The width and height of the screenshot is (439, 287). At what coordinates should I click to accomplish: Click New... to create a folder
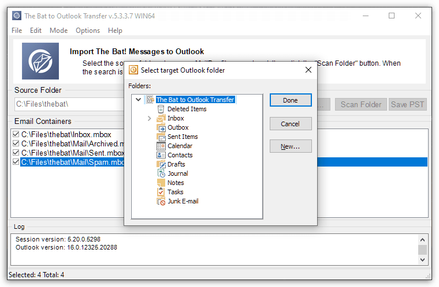click(291, 146)
